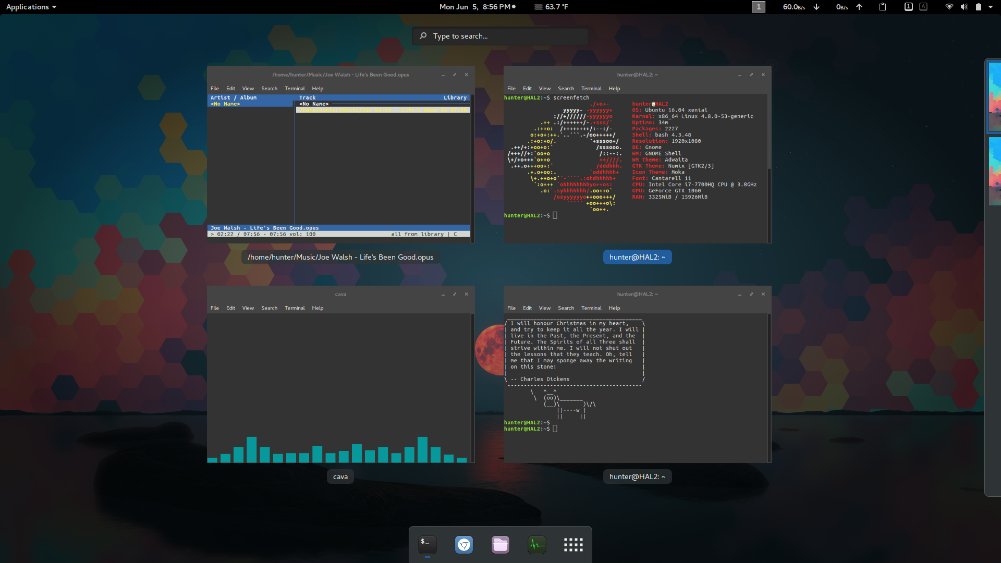The image size is (1001, 563).
Task: Click 'all from library' text in cmus
Action: [x=418, y=235]
